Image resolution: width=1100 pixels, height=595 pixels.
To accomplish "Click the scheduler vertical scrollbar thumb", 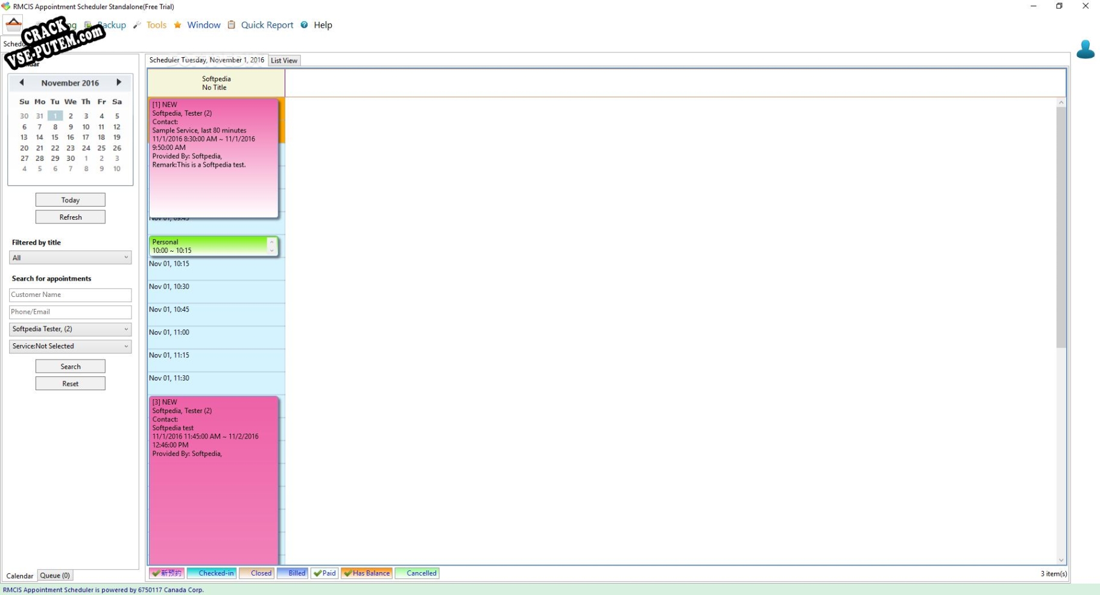I will pos(1061,228).
